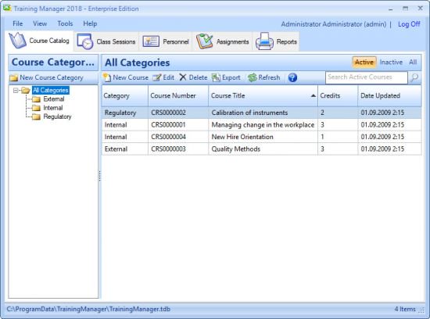This screenshot has height=319, width=430.
Task: Click the Internal folder icon in tree
Action: (x=36, y=108)
